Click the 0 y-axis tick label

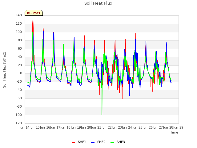pyautogui.click(x=21, y=73)
